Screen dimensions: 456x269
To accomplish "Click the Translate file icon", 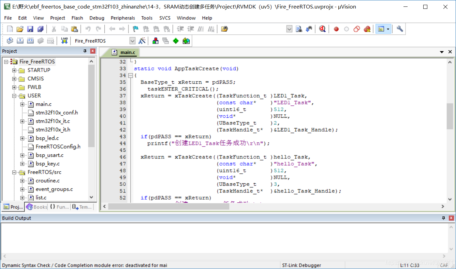I will tap(10, 41).
